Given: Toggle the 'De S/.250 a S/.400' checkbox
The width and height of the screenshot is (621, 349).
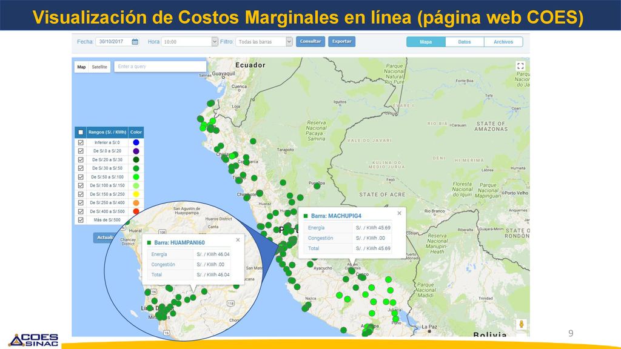Looking at the screenshot, I should click(x=81, y=202).
